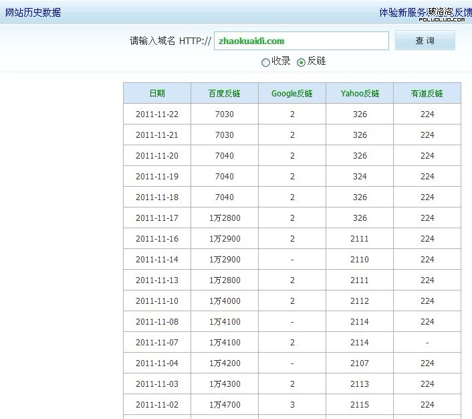This screenshot has height=419, width=472.
Task: Click Baidu value 1万4700 in 2011-11-02 row
Action: tap(225, 404)
